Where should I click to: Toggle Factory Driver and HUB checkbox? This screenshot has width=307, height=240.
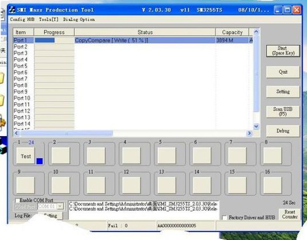pos(225,217)
